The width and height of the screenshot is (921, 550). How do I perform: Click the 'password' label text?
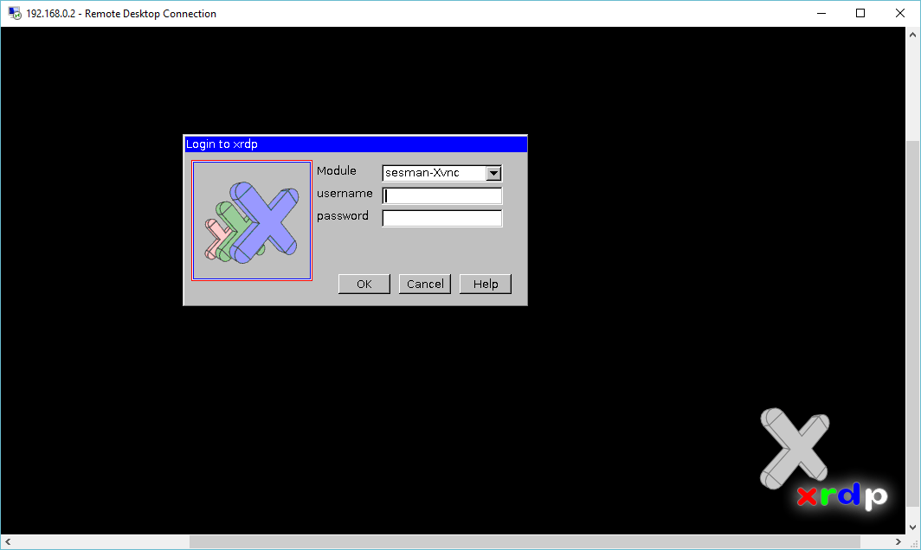[x=343, y=216]
